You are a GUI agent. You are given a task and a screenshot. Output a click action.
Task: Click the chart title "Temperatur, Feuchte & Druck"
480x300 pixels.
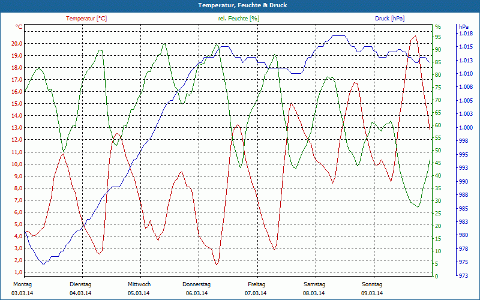[x=242, y=5]
